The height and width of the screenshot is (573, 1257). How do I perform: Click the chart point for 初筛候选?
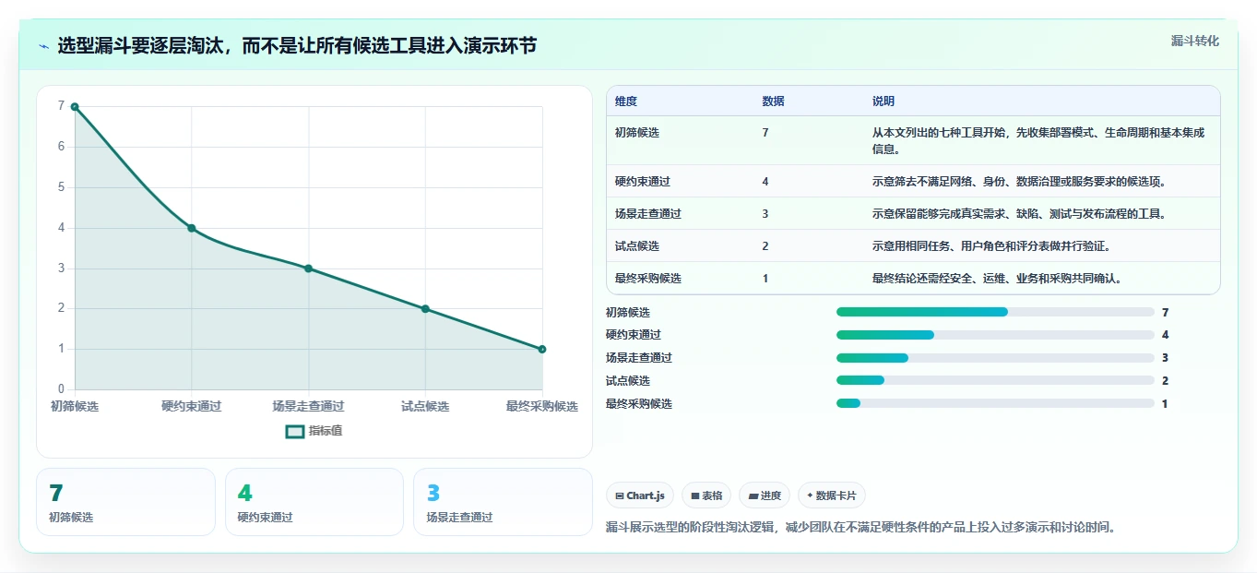pyautogui.click(x=75, y=107)
